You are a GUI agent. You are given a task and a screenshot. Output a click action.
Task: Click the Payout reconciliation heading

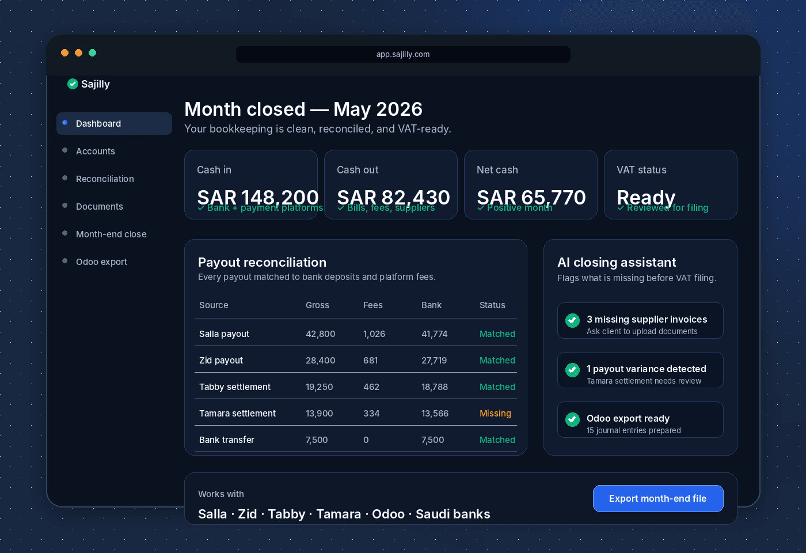pos(263,263)
